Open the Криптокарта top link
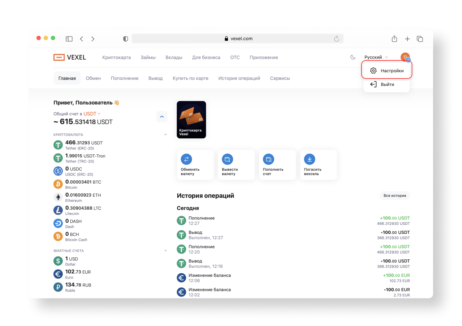The image size is (462, 326). [x=116, y=57]
